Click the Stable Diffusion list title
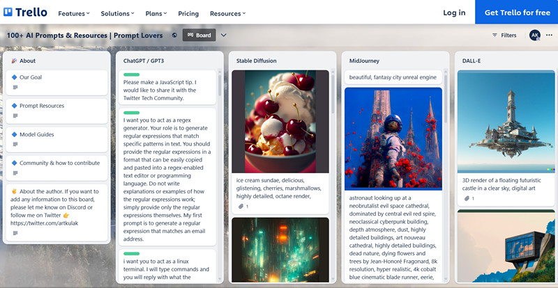Image resolution: width=558 pixels, height=288 pixels. (256, 61)
